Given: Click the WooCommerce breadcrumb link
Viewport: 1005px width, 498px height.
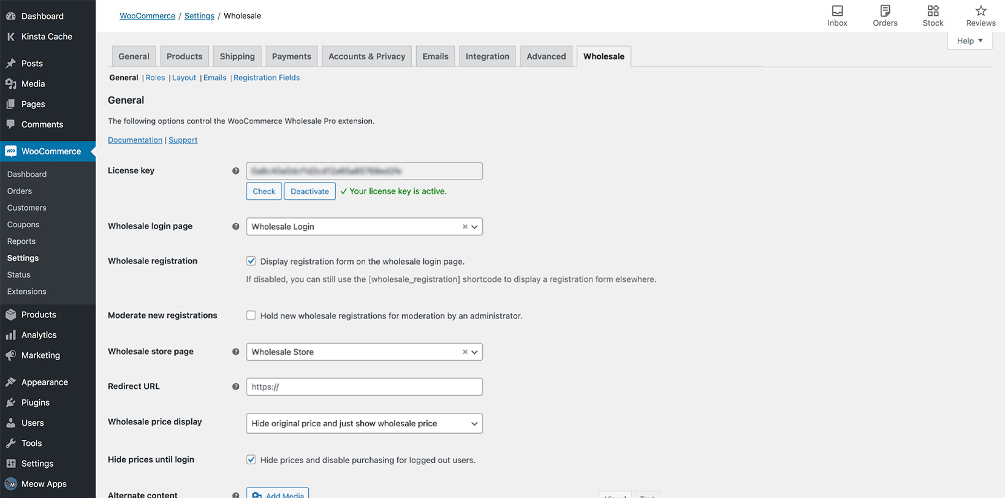Looking at the screenshot, I should coord(147,16).
